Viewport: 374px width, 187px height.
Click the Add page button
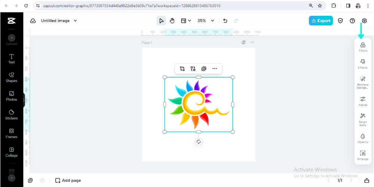[x=68, y=180]
